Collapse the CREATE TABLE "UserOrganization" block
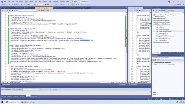 9,16
